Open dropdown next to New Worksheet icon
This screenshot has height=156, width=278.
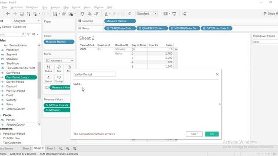(x=60, y=14)
